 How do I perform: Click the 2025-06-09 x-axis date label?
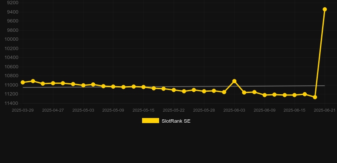point(264,110)
